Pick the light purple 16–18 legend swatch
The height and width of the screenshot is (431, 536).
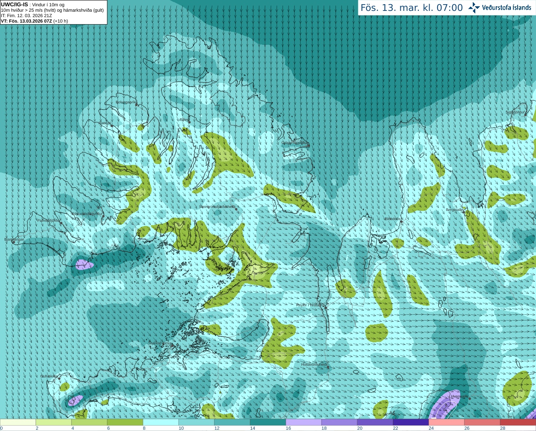[304, 422]
